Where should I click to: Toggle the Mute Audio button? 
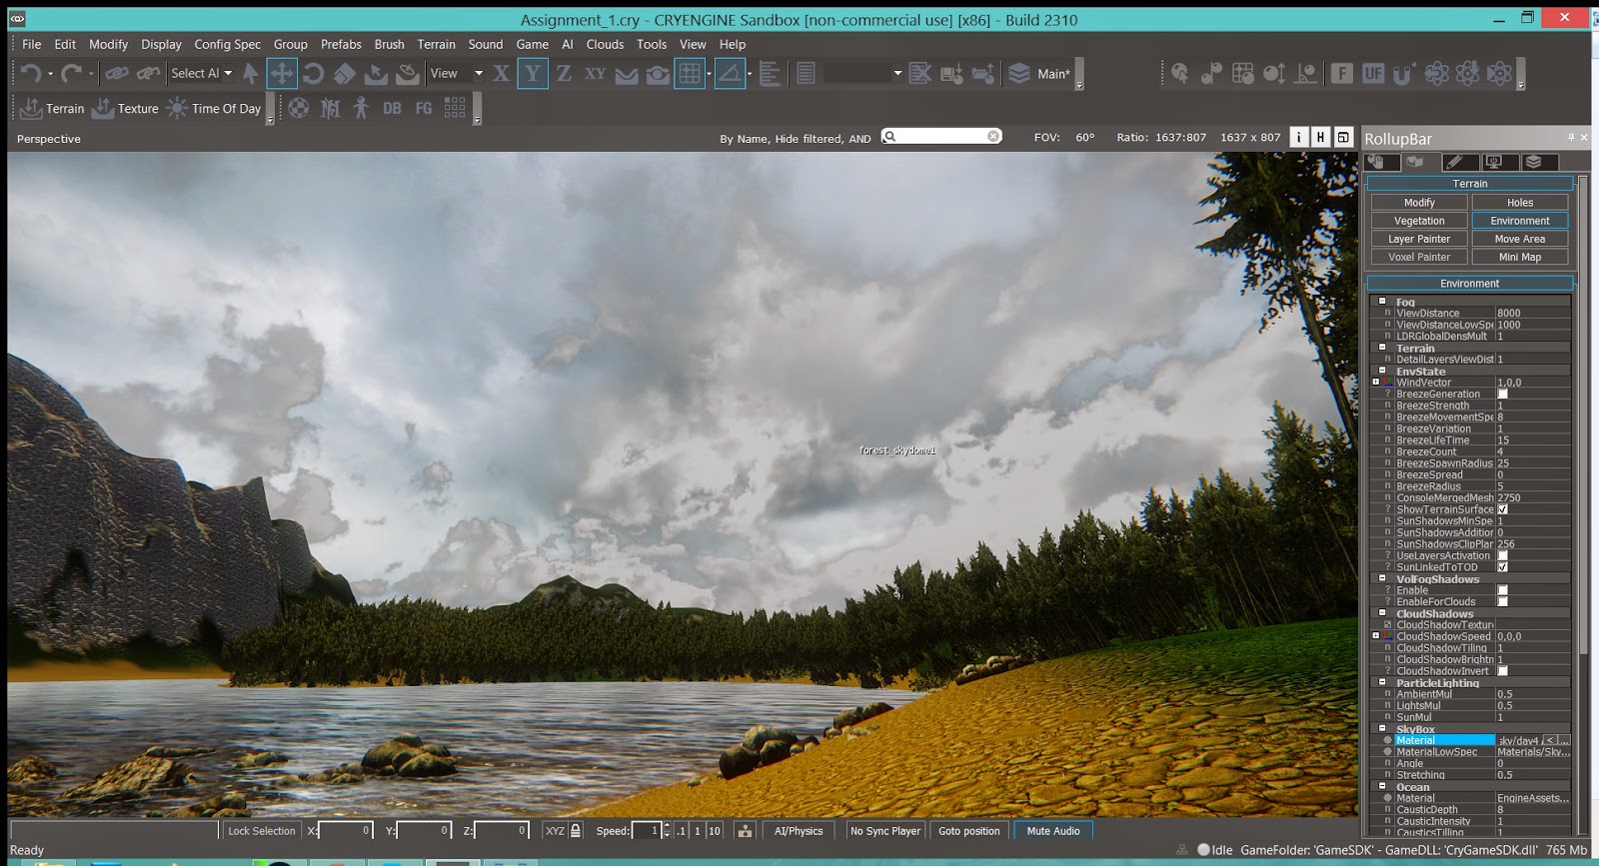(x=1053, y=831)
